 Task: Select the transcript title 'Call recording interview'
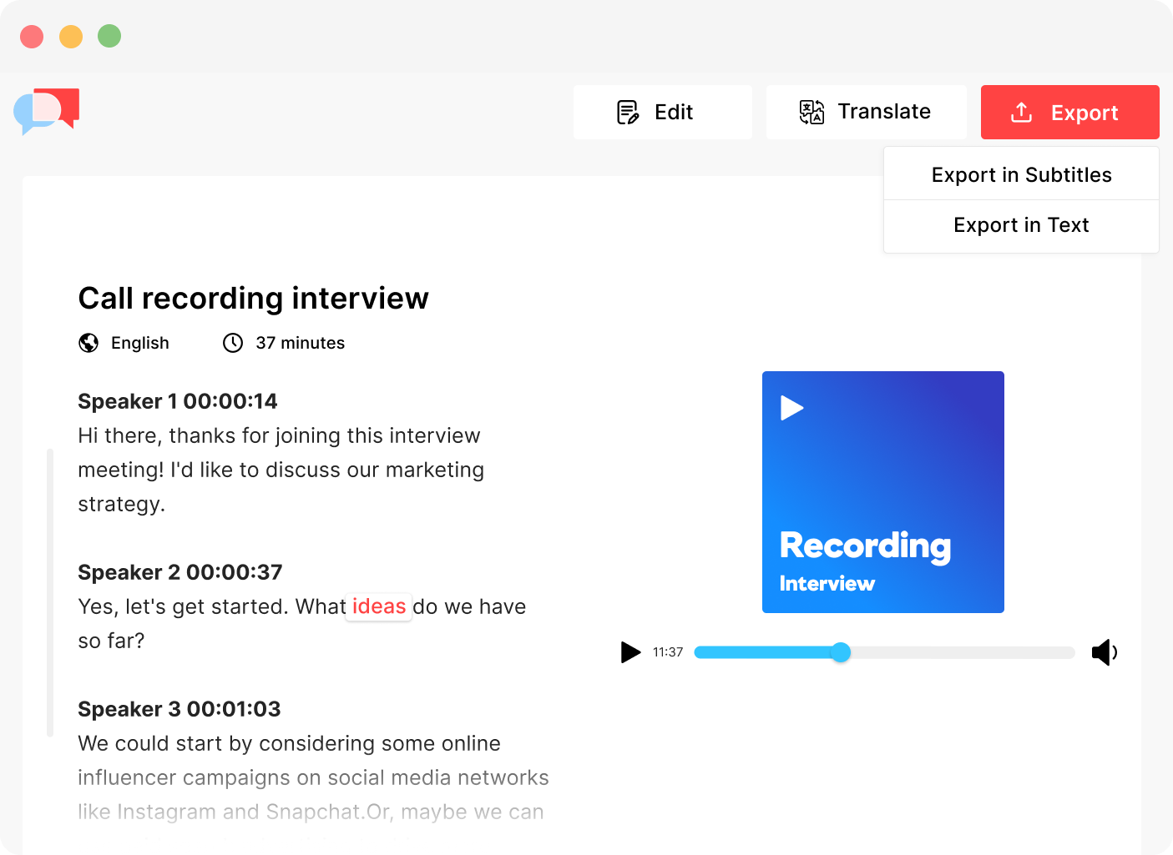pyautogui.click(x=253, y=298)
